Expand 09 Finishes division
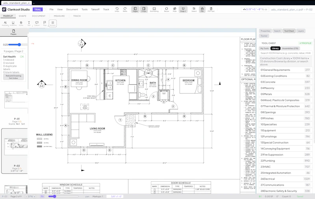The width and height of the screenshot is (315, 199). [285, 118]
